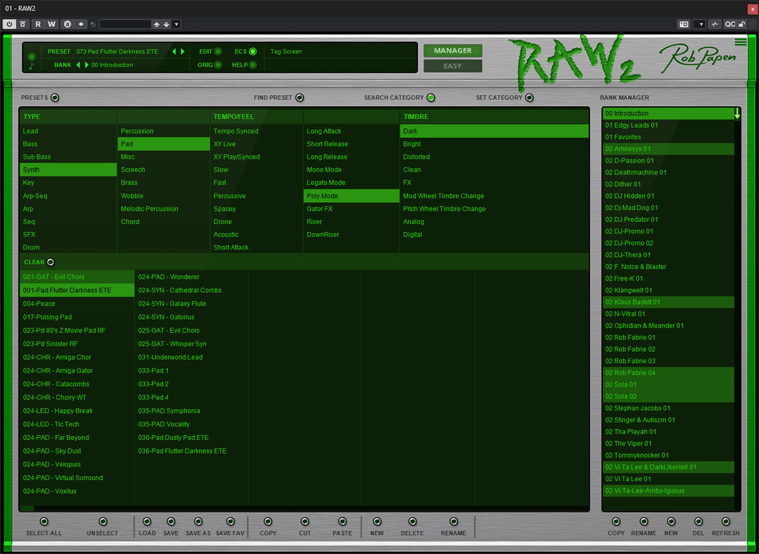Go to next preset with right arrow
The height and width of the screenshot is (554, 759).
point(183,51)
